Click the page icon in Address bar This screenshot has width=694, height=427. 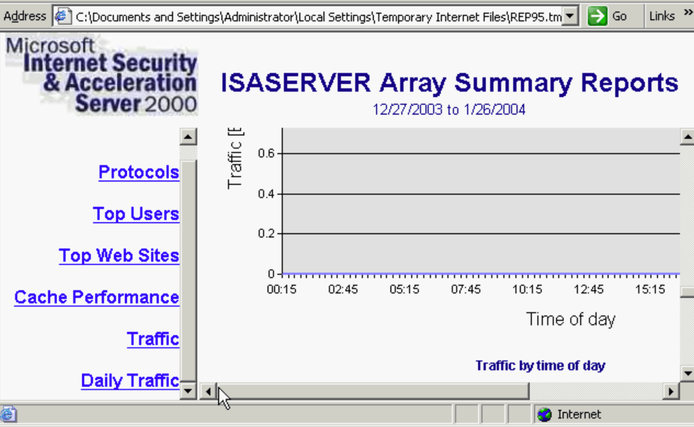pyautogui.click(x=63, y=16)
